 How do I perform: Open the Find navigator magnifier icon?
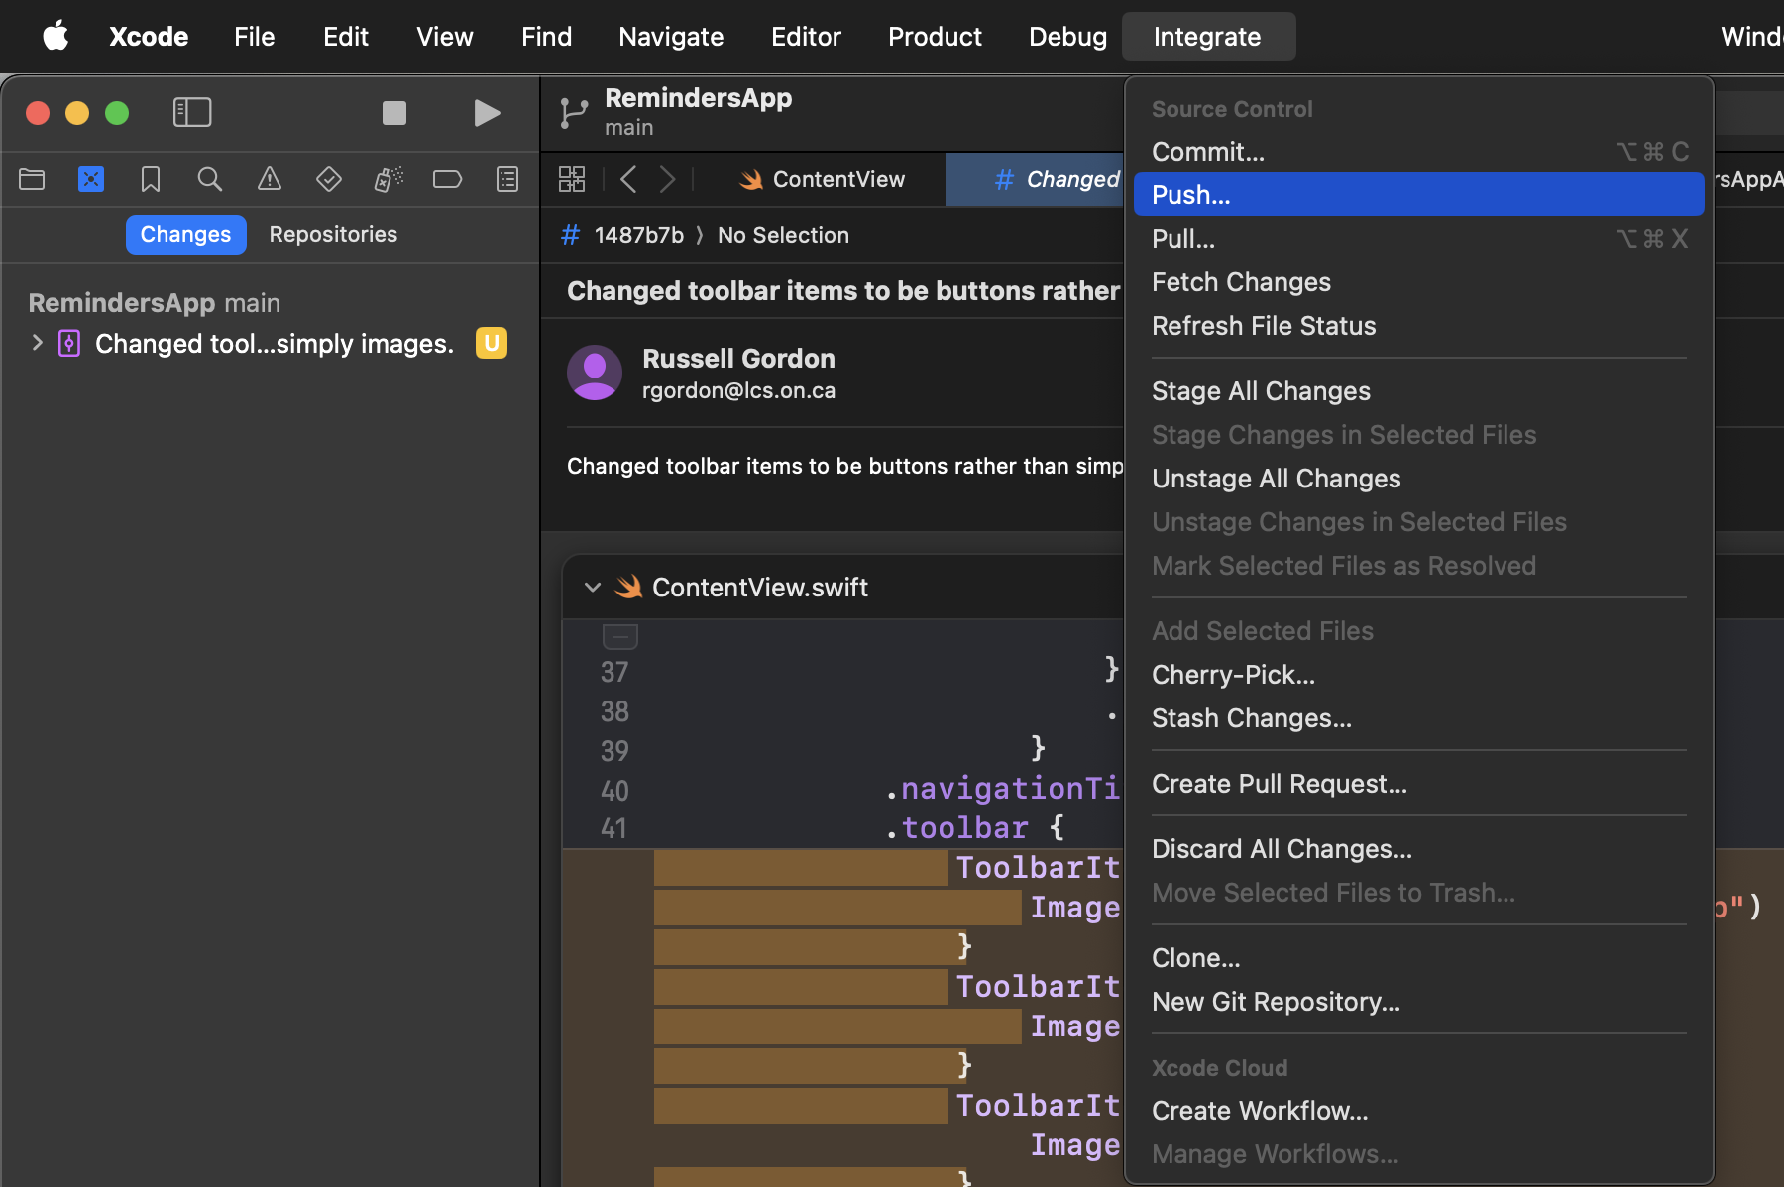(x=209, y=179)
